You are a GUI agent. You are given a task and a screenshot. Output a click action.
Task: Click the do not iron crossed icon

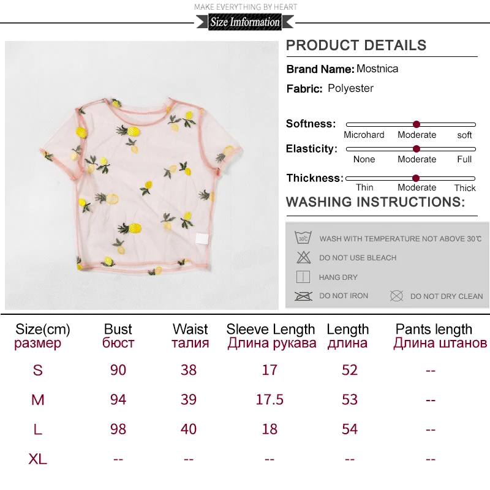point(303,296)
